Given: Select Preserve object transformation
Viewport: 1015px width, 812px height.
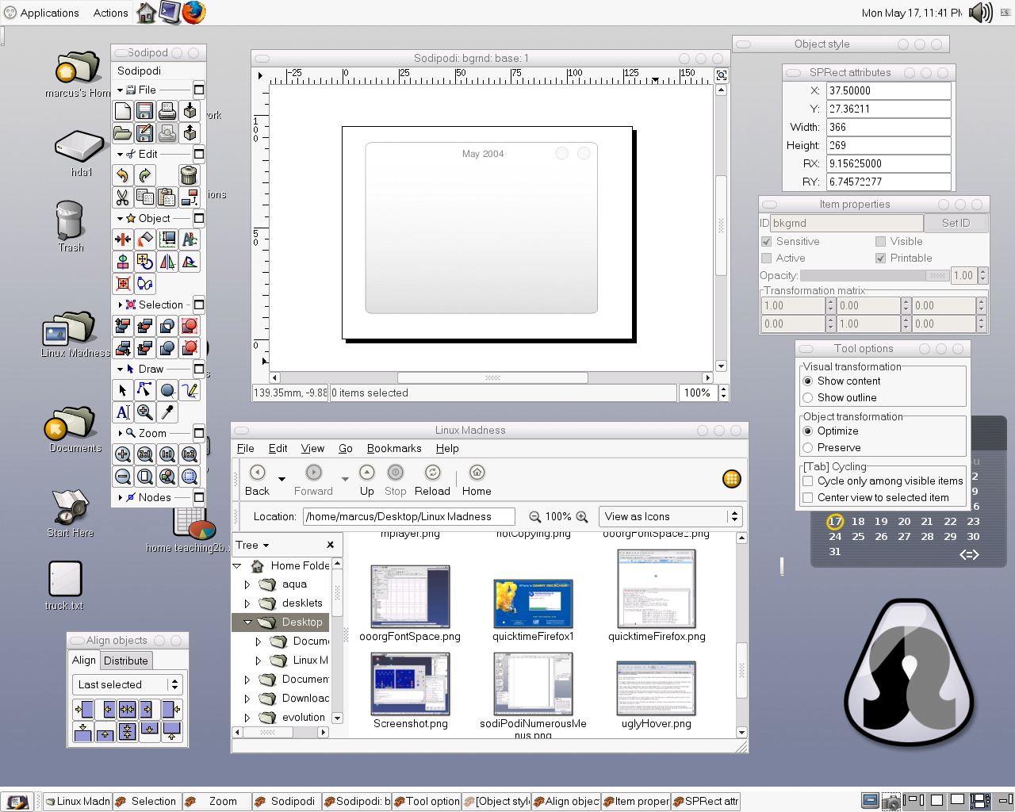Looking at the screenshot, I should pyautogui.click(x=808, y=448).
